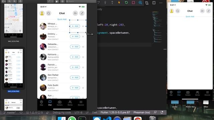The height and width of the screenshot is (120, 214).
Task: Click the search icon in Preview screenshot
Action: click(x=48, y=13)
